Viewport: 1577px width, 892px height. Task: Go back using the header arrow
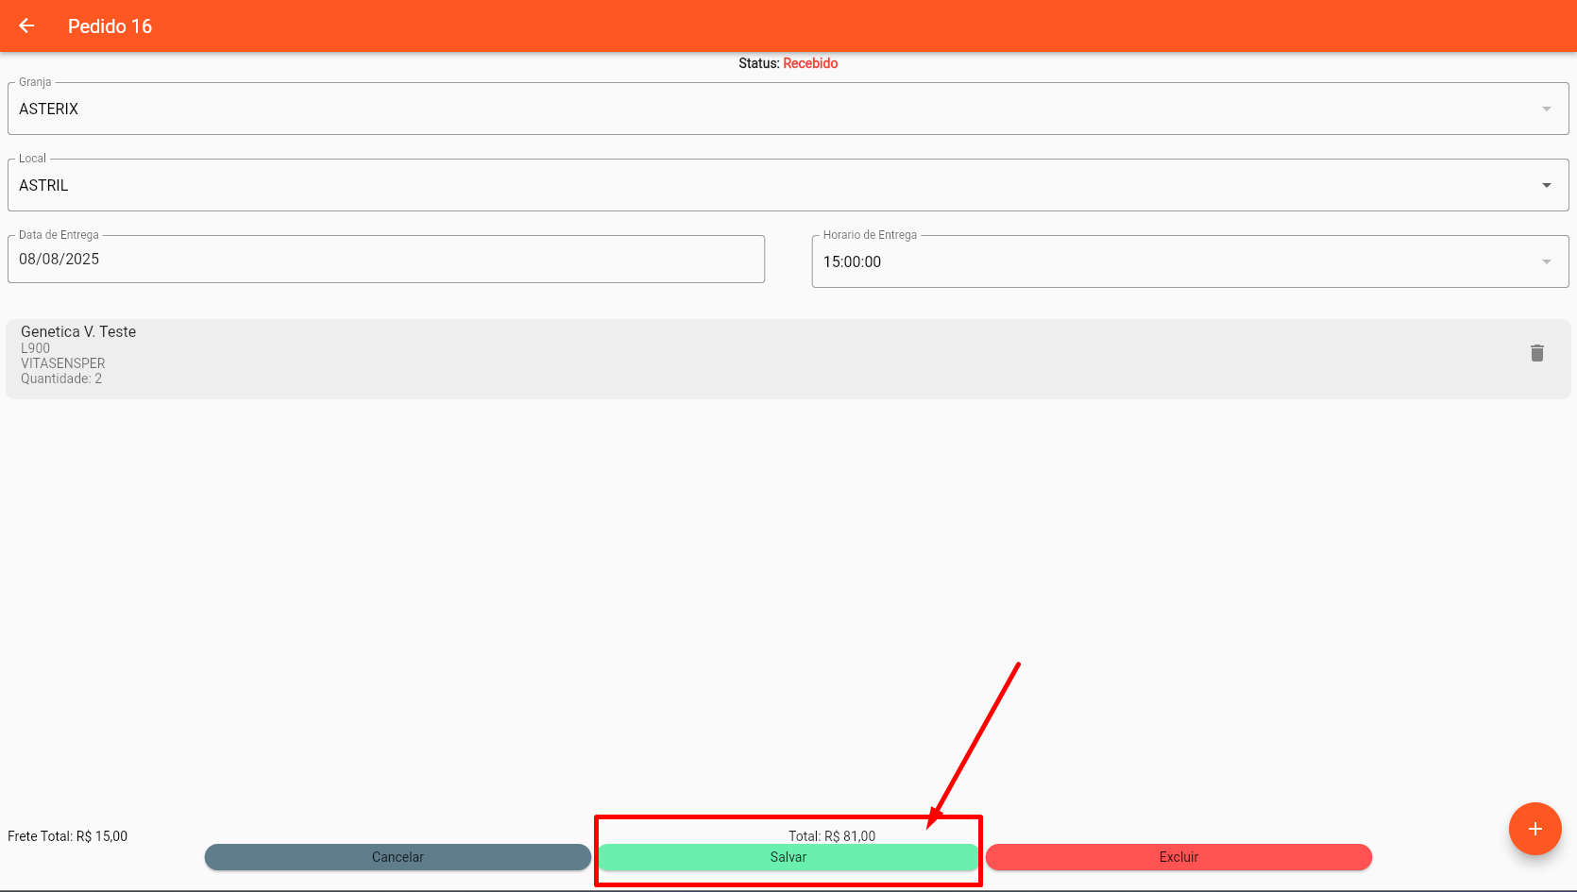click(x=26, y=25)
